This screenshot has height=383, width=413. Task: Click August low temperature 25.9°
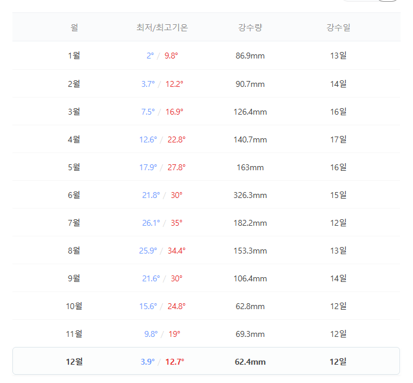[x=148, y=251]
